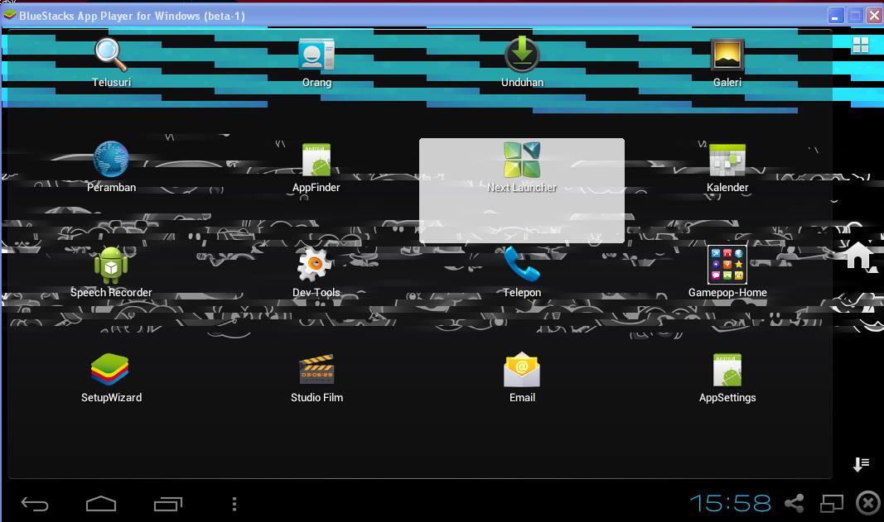This screenshot has width=884, height=522.
Task: Launch the Peramban browser
Action: tap(112, 159)
